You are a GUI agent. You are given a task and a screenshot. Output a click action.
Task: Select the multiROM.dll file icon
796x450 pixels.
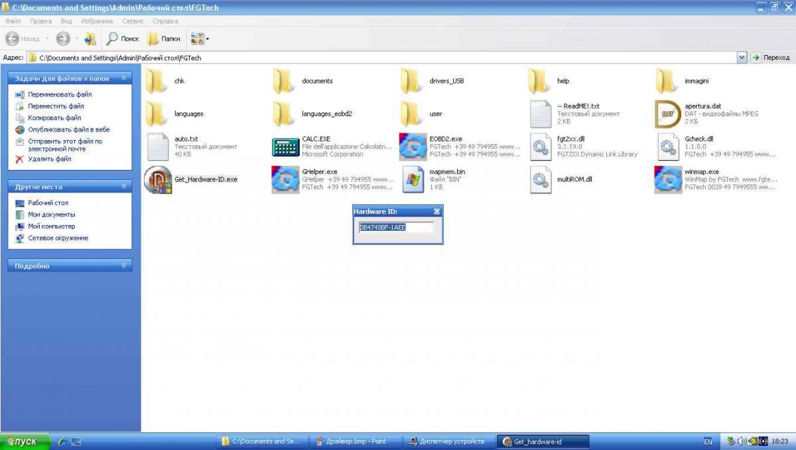[x=541, y=179]
